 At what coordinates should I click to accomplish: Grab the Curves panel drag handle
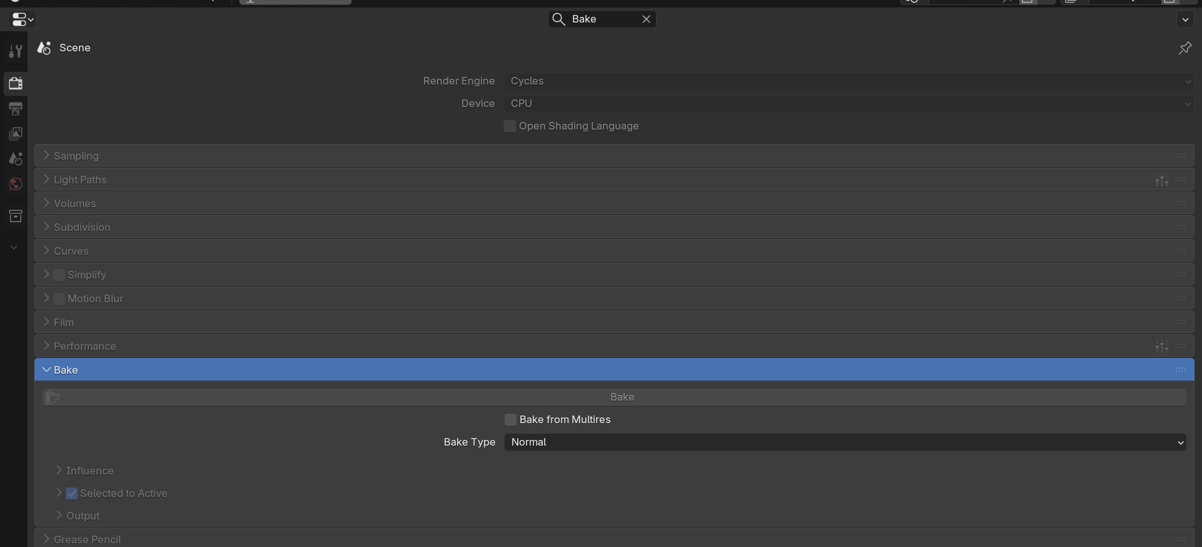coord(1181,251)
